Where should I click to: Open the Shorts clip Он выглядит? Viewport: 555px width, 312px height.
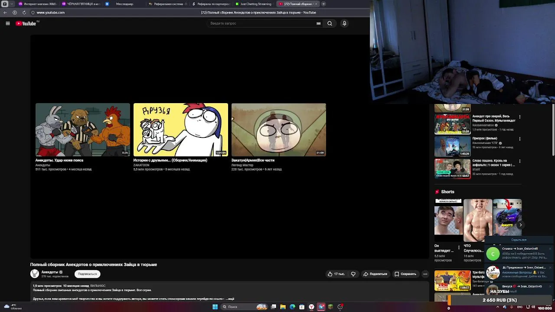pyautogui.click(x=448, y=220)
